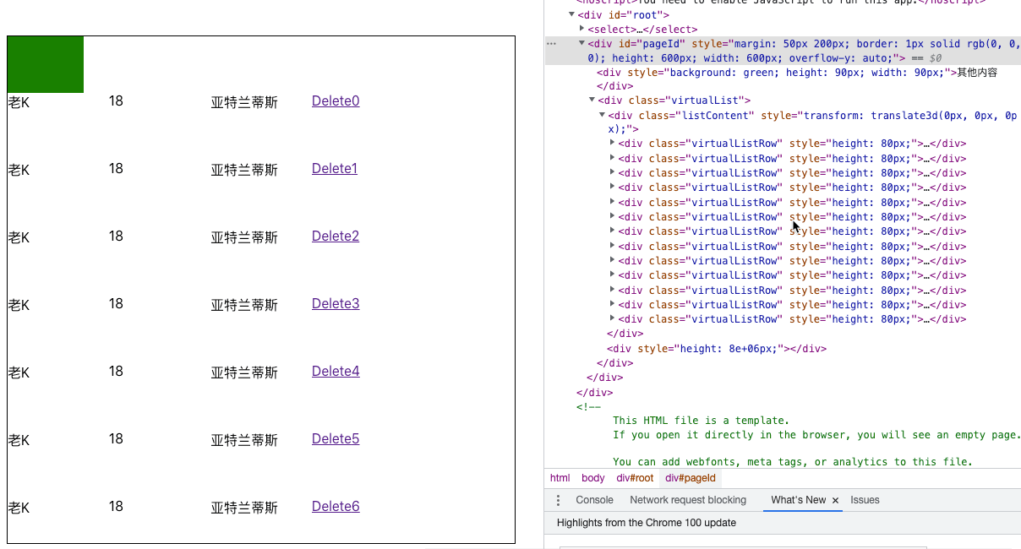Click the Delete5 link
Screen dimensions: 1021x549
336,439
